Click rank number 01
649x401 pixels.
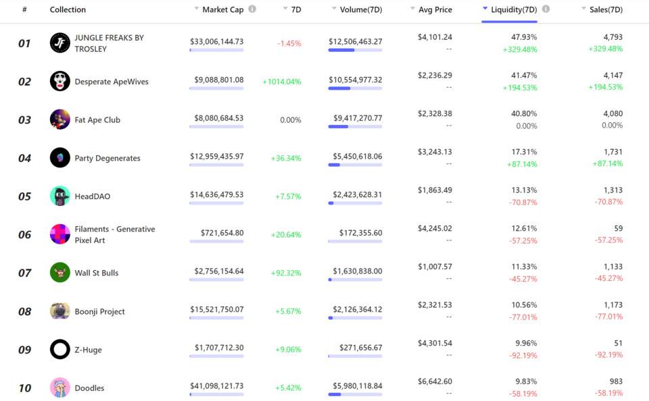pyautogui.click(x=24, y=43)
